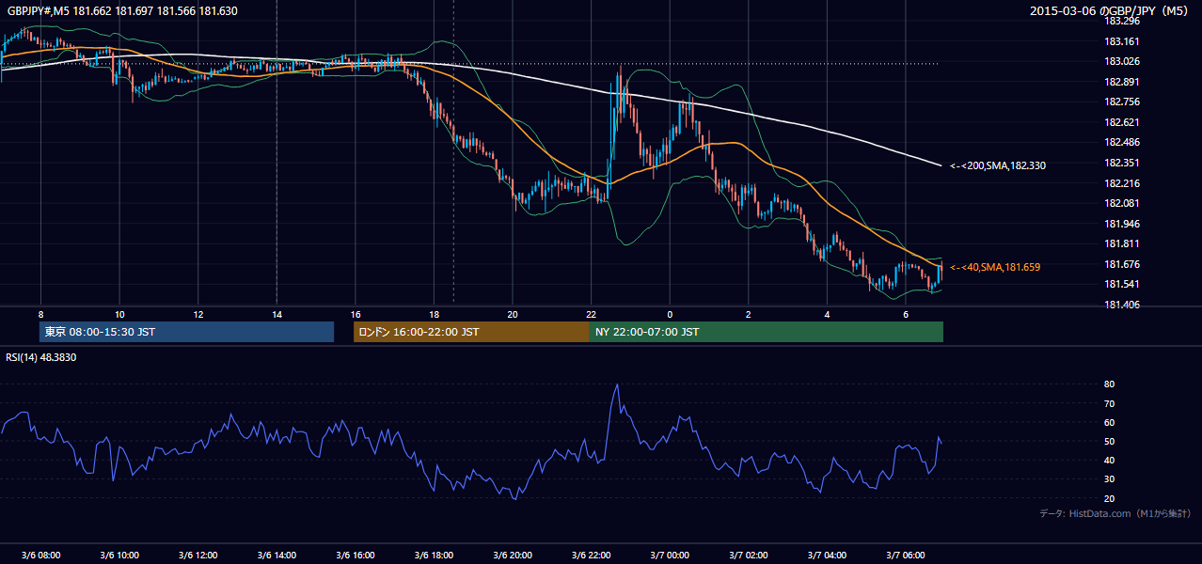Image resolution: width=1202 pixels, height=564 pixels.
Task: Click the hour tick 14 under price chart
Action: click(277, 313)
